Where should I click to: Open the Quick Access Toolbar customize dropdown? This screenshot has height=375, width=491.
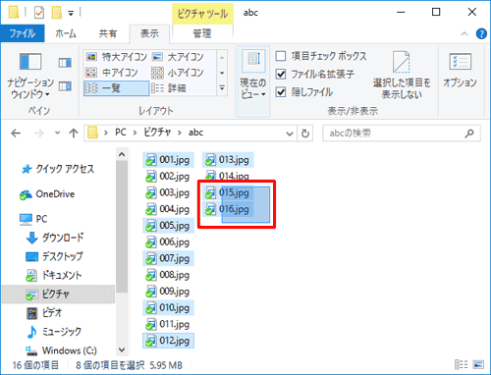[x=71, y=13]
